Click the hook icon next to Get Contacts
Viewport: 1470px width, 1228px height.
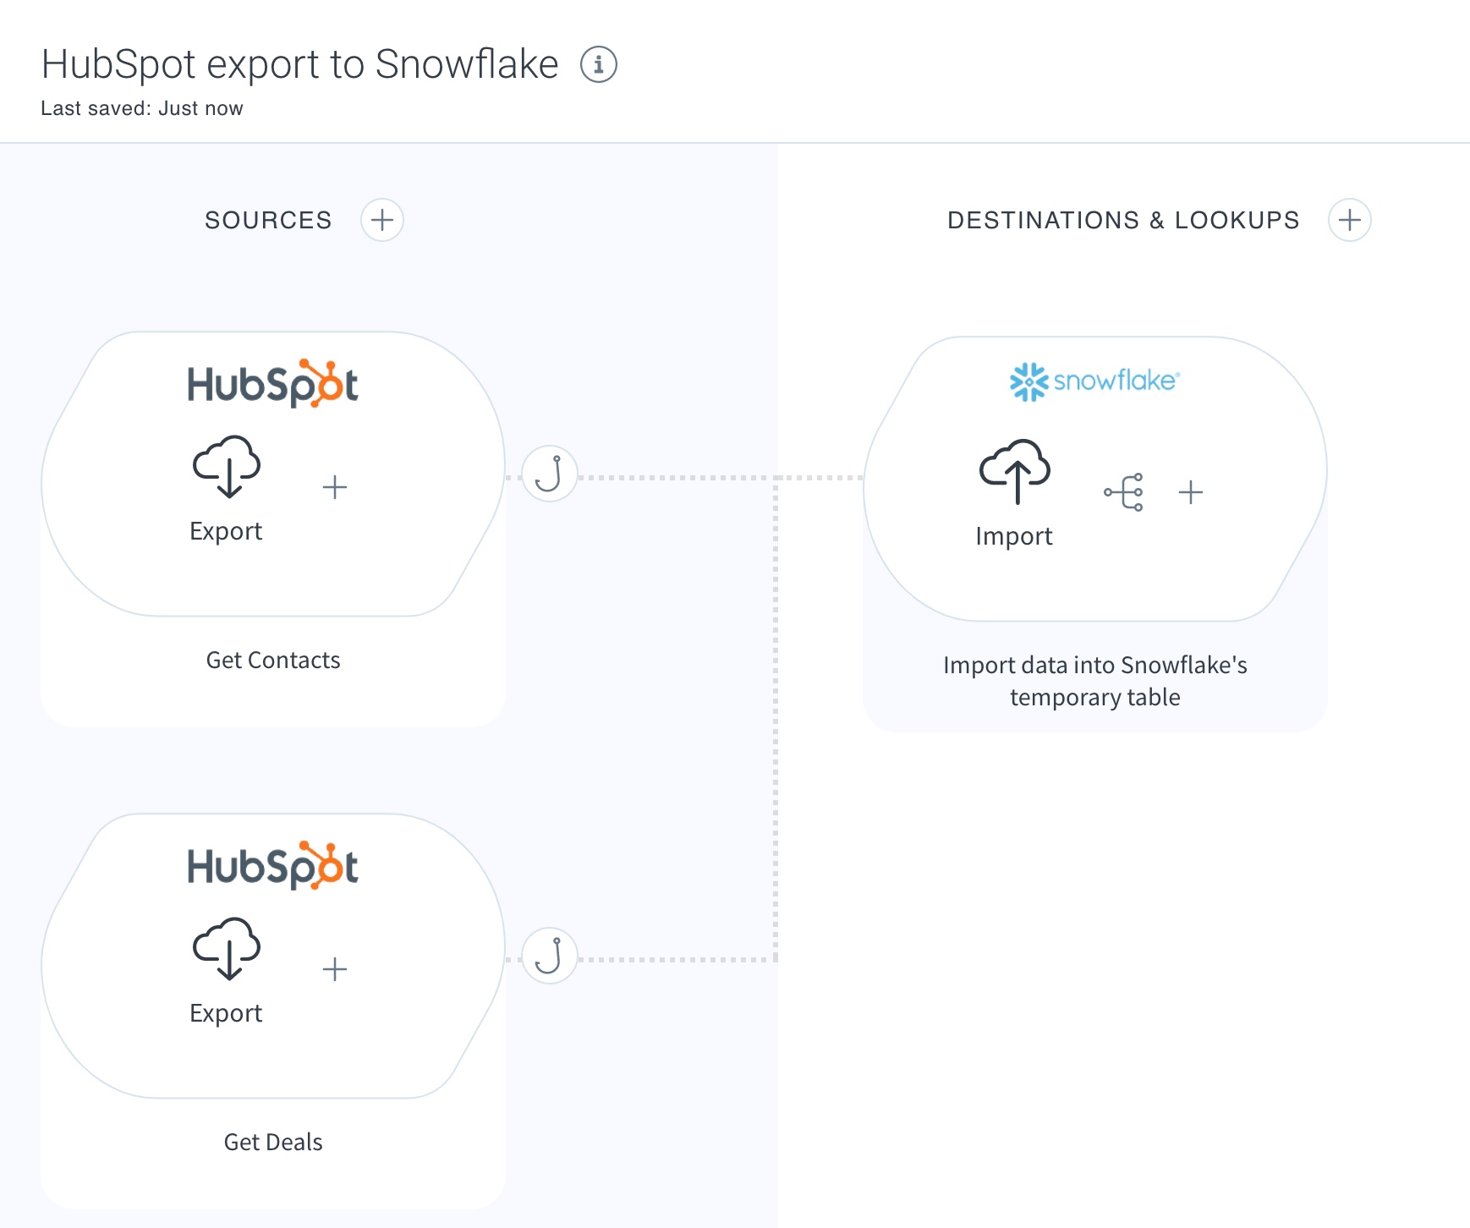point(550,474)
